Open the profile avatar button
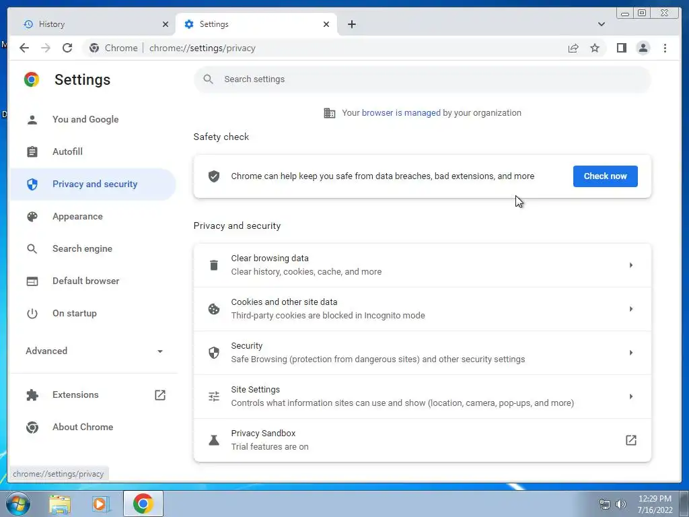 point(643,48)
